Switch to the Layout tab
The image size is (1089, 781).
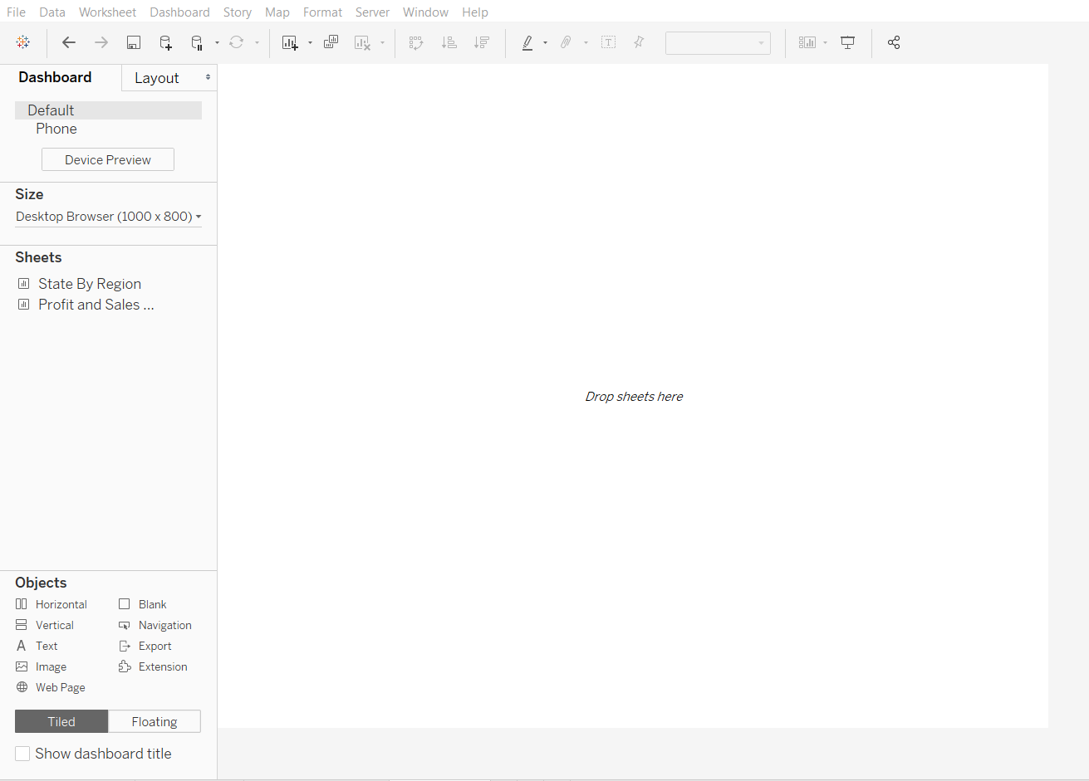click(157, 78)
